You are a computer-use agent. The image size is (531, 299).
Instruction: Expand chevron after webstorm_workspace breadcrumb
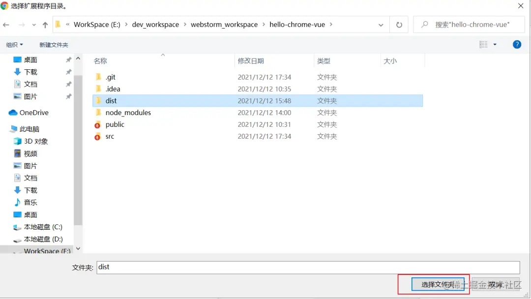(x=264, y=25)
